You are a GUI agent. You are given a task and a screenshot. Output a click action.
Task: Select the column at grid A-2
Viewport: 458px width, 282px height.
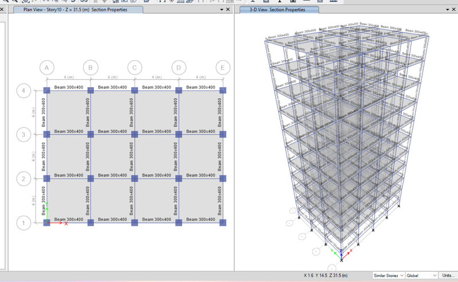pyautogui.click(x=47, y=178)
